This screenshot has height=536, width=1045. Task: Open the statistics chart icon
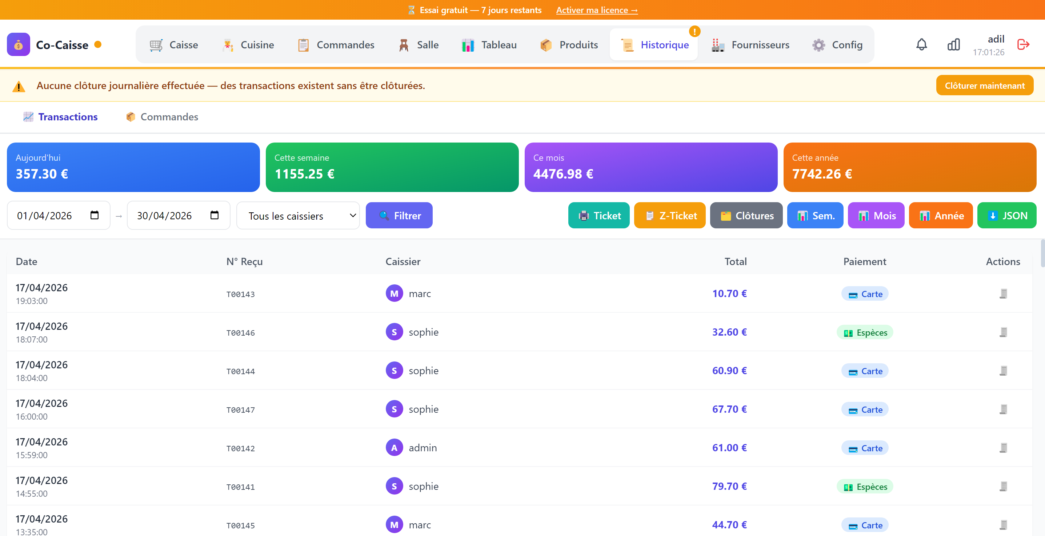click(953, 45)
